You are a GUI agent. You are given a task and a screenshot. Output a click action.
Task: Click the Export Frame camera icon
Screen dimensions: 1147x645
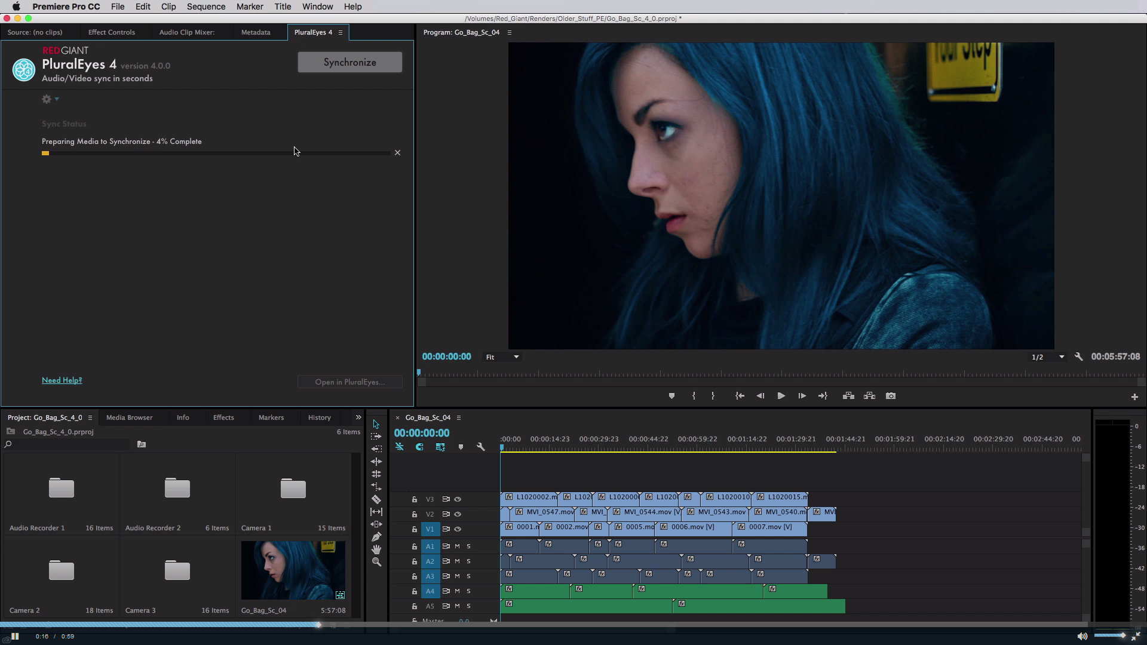[x=891, y=396]
